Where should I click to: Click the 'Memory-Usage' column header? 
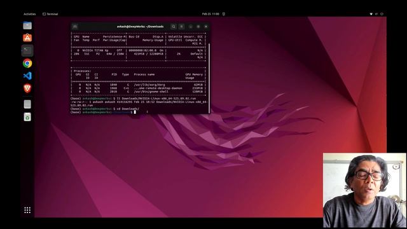coord(153,40)
